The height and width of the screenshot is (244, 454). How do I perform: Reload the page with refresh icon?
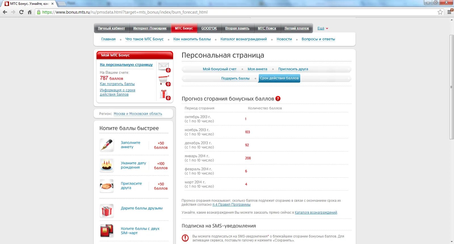click(x=21, y=12)
